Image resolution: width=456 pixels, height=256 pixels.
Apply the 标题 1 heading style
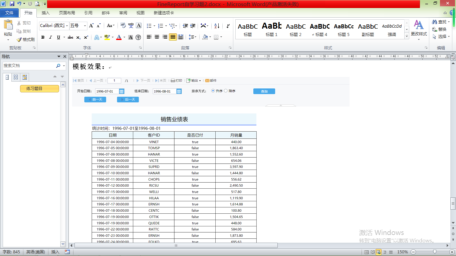tap(271, 29)
